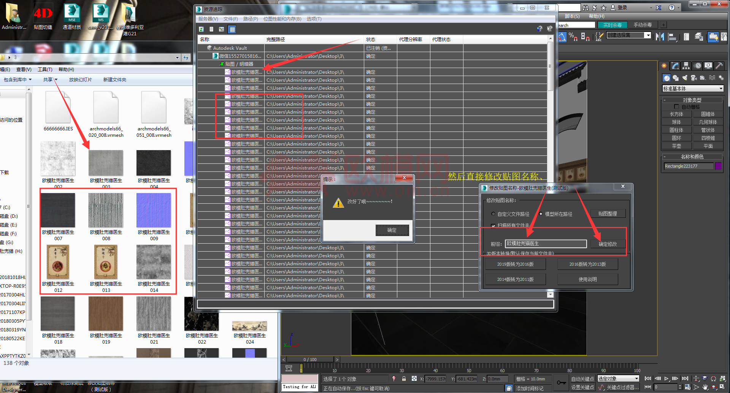Expand the Include in library dropdown in Explorer
Screen dimensions: 730x393
pyautogui.click(x=18, y=80)
